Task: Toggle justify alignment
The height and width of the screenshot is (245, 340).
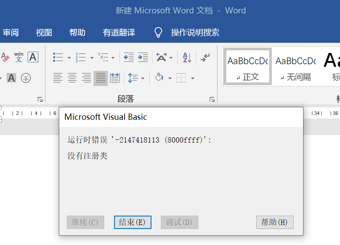Action: click(x=101, y=78)
